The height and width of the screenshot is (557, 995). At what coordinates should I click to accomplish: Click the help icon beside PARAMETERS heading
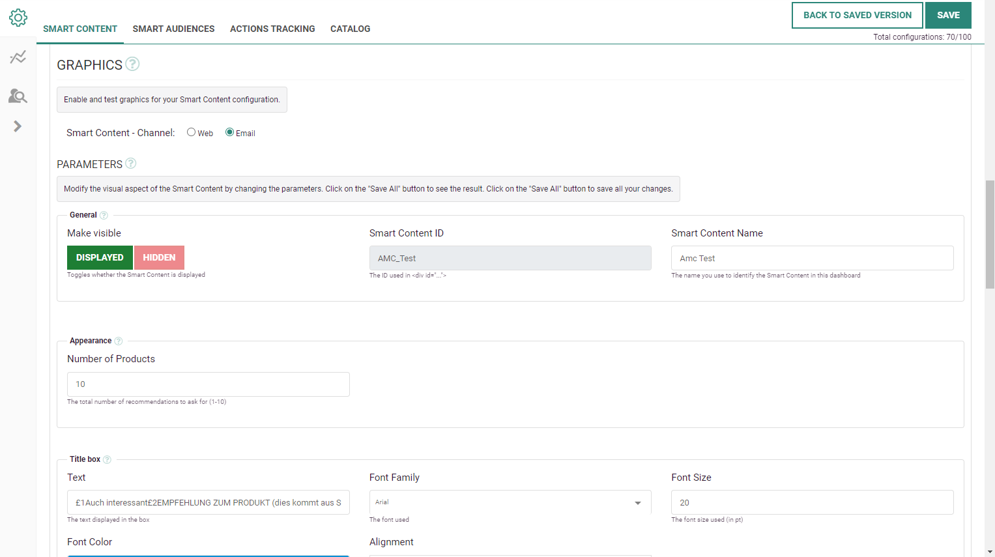pyautogui.click(x=131, y=164)
